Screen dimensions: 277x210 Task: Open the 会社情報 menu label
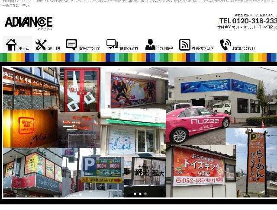(165, 48)
